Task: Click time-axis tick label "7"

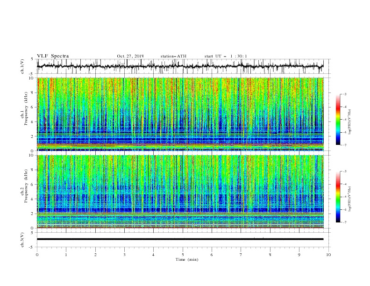Action: pyautogui.click(x=241, y=255)
